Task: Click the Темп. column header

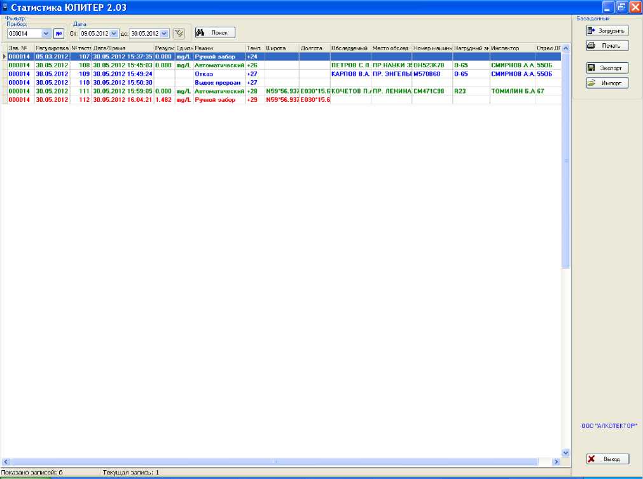Action: coord(255,48)
